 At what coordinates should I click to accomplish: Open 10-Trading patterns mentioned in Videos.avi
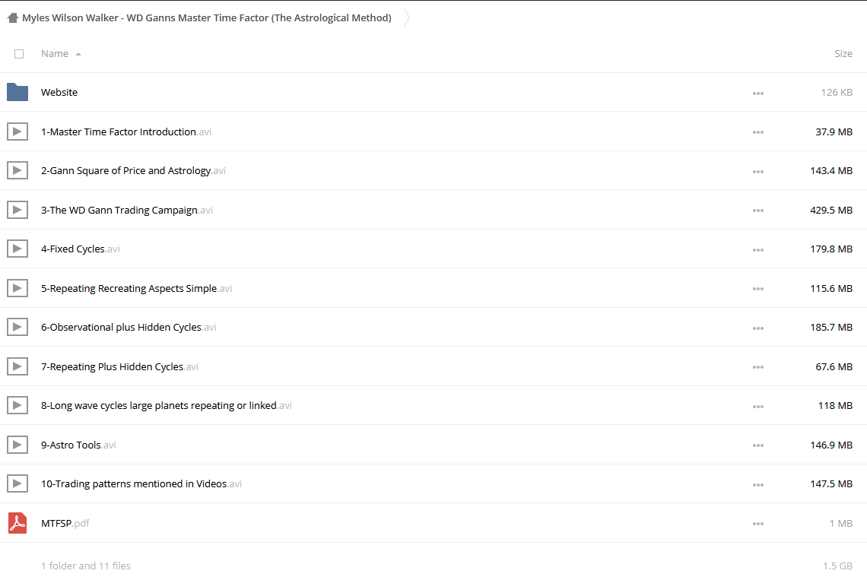click(141, 483)
